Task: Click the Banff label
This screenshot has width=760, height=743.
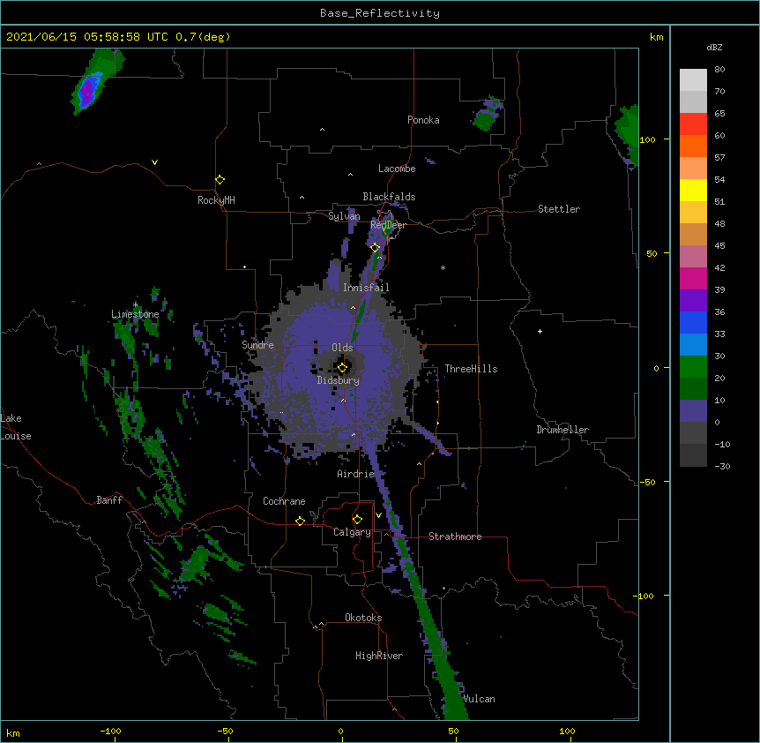Action: (109, 500)
